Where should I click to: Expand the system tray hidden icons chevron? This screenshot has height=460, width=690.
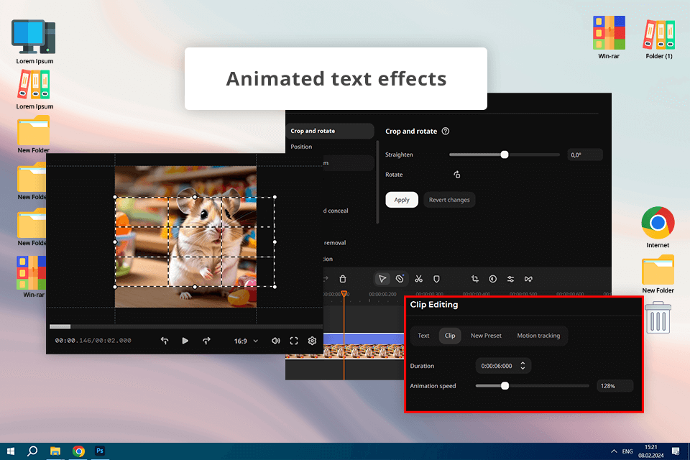(613, 451)
